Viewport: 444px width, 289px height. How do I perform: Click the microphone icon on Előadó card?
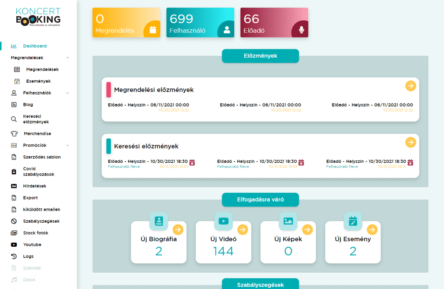[x=301, y=29]
